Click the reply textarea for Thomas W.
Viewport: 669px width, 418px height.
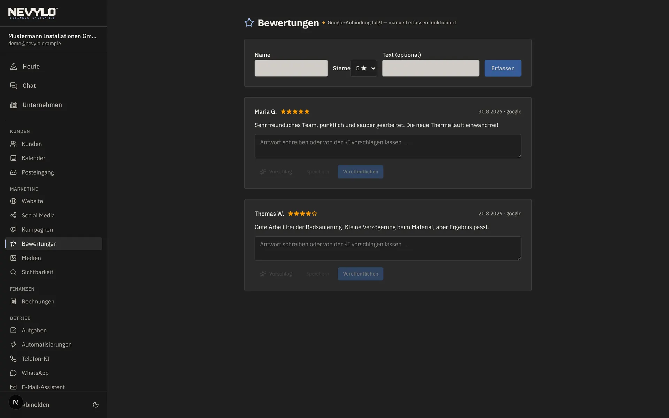388,248
